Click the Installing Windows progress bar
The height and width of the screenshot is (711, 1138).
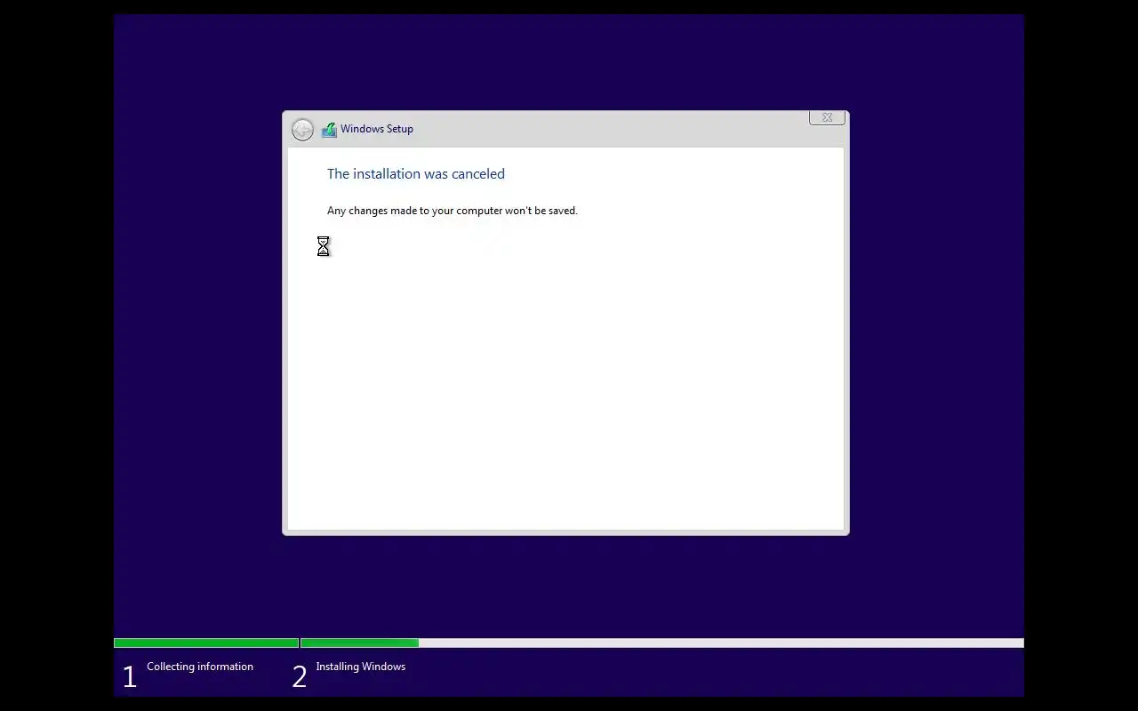pos(662,643)
